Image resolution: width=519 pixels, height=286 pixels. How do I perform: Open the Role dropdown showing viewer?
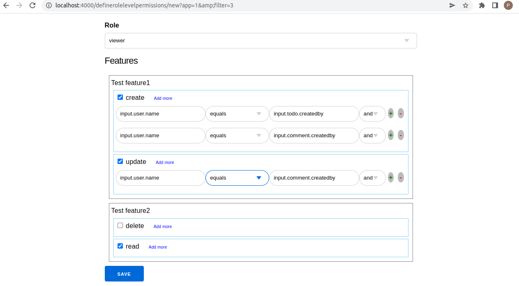(x=261, y=41)
